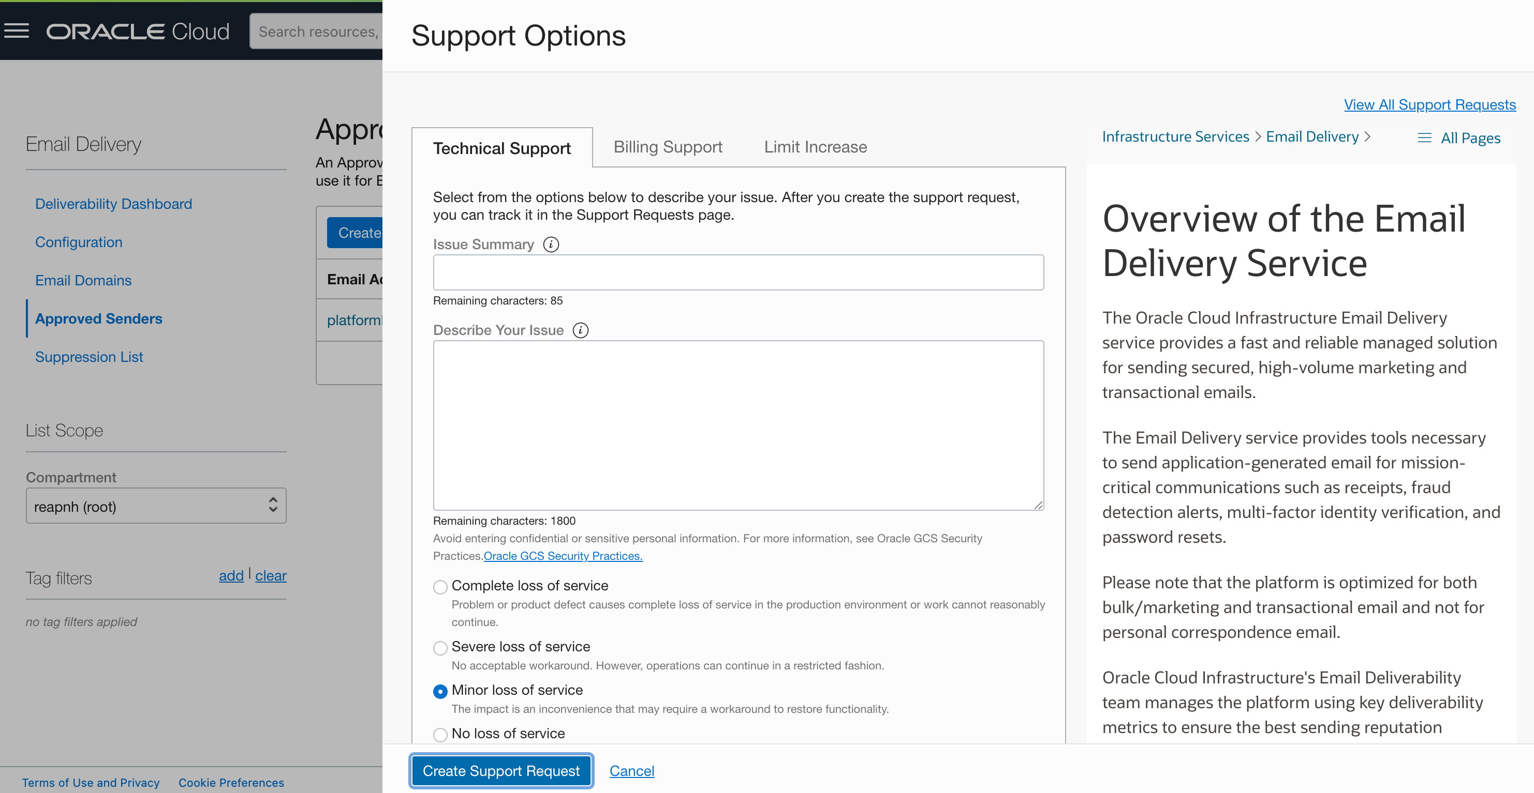Click the Oracle Cloud logo
1534x793 pixels.
138,31
